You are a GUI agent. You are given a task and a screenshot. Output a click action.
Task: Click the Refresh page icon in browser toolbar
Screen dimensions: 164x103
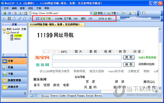(x=20, y=13)
